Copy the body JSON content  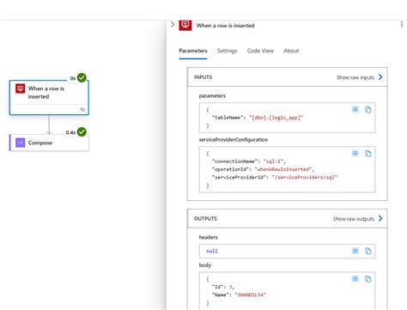tap(368, 278)
